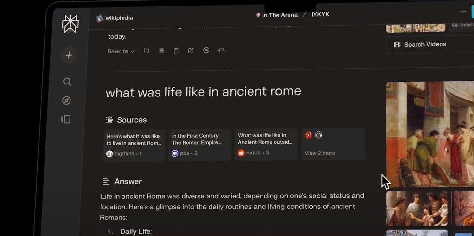Click the pbs favicon
The width and height of the screenshot is (474, 236).
(175, 153)
